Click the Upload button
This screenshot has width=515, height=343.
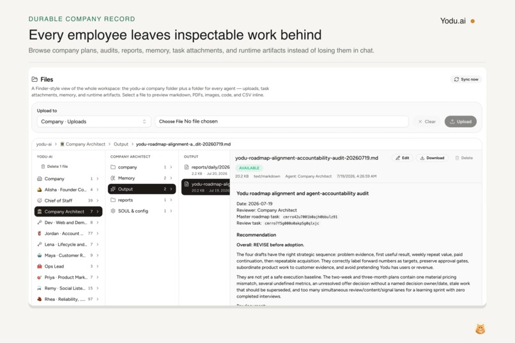click(x=461, y=121)
